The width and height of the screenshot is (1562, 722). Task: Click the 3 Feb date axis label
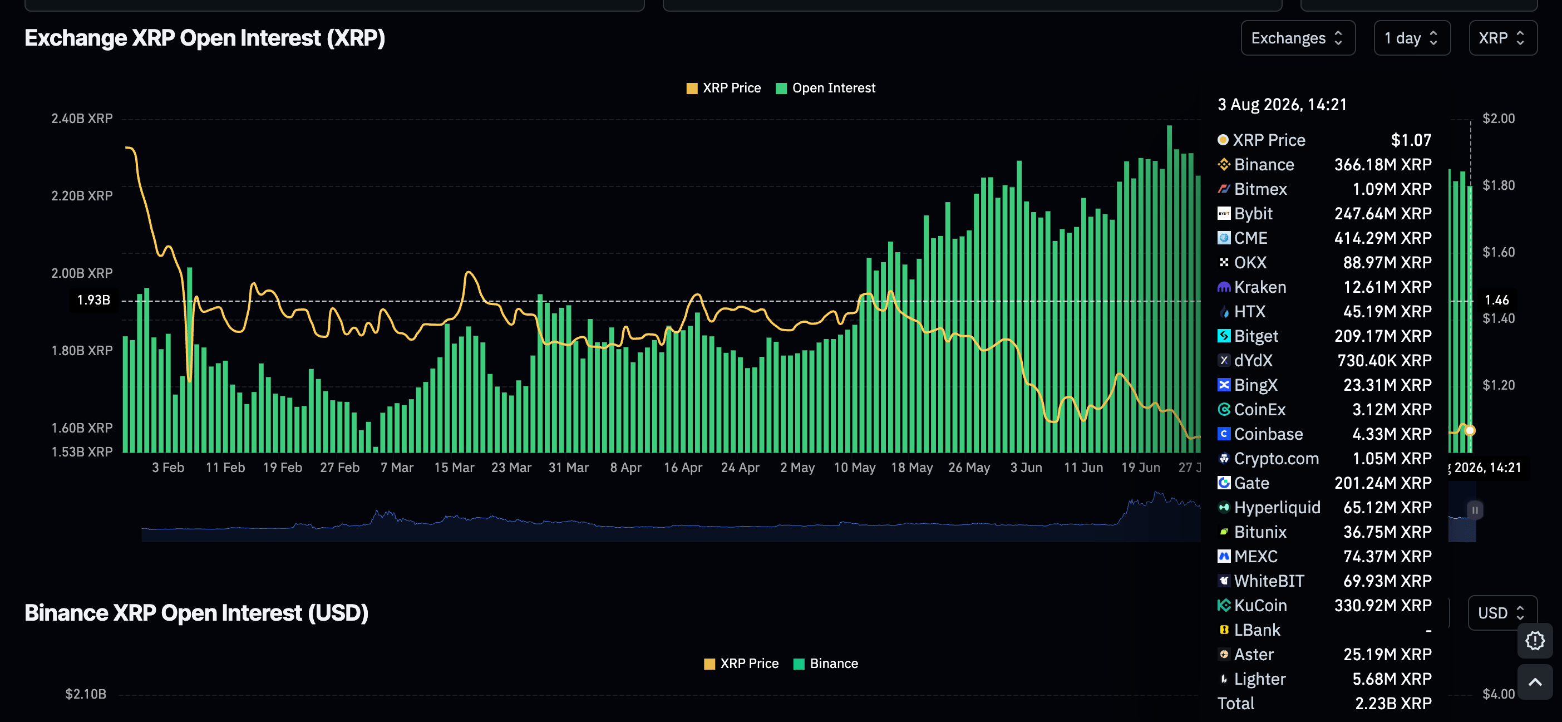[168, 468]
